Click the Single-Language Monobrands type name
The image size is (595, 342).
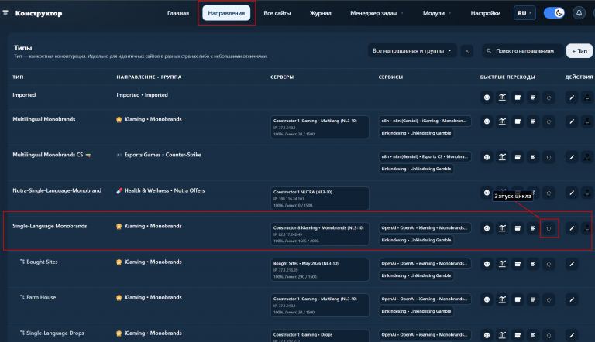(x=50, y=226)
